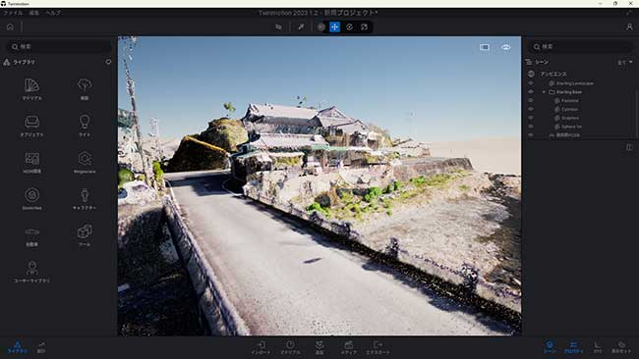Click the Export button in bottom dock
The width and height of the screenshot is (639, 359).
point(378,347)
